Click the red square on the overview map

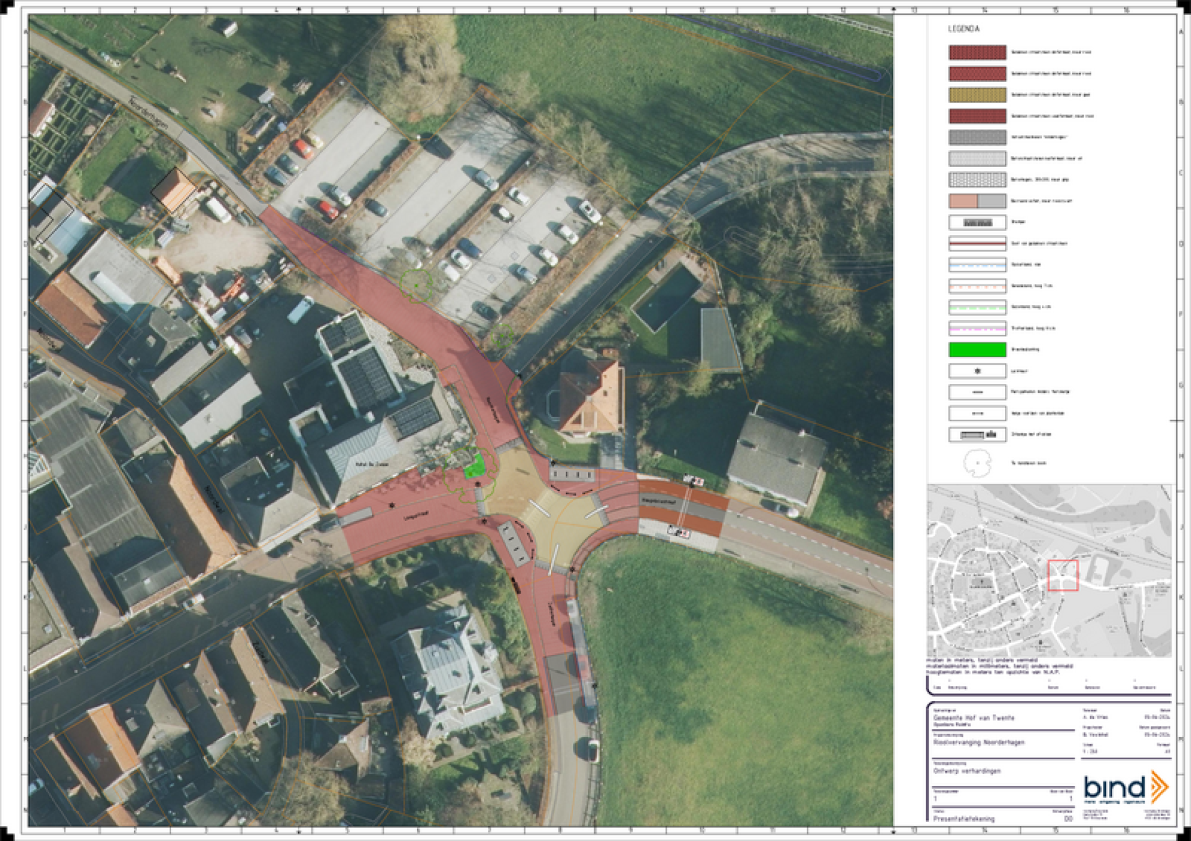tap(1063, 575)
